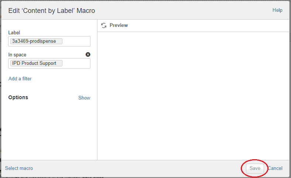Click the Edit 'Content by Label' Macro title

(52, 11)
